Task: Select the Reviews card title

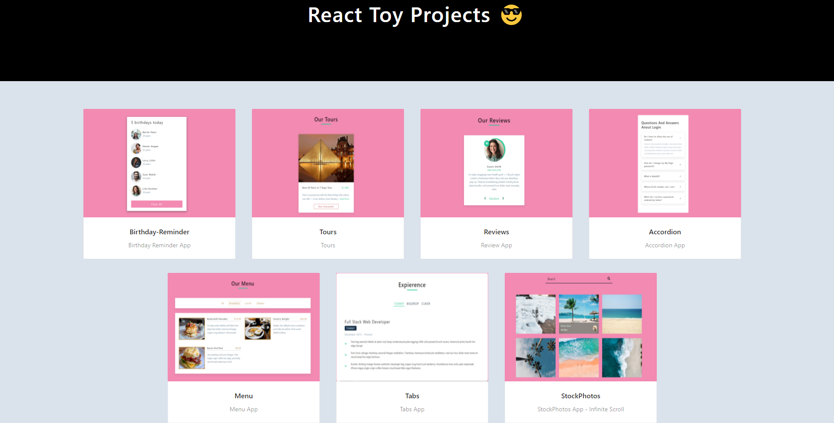Action: click(x=496, y=232)
